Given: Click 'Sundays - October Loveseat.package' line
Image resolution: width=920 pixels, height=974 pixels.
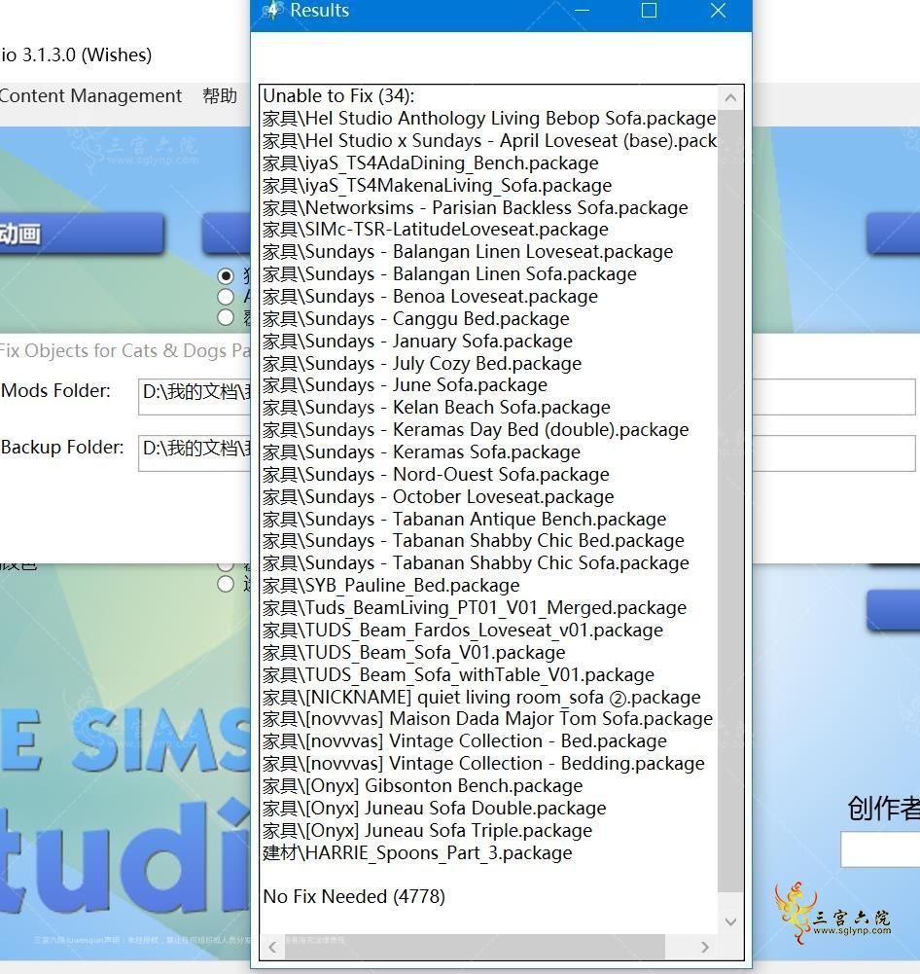Looking at the screenshot, I should [438, 497].
